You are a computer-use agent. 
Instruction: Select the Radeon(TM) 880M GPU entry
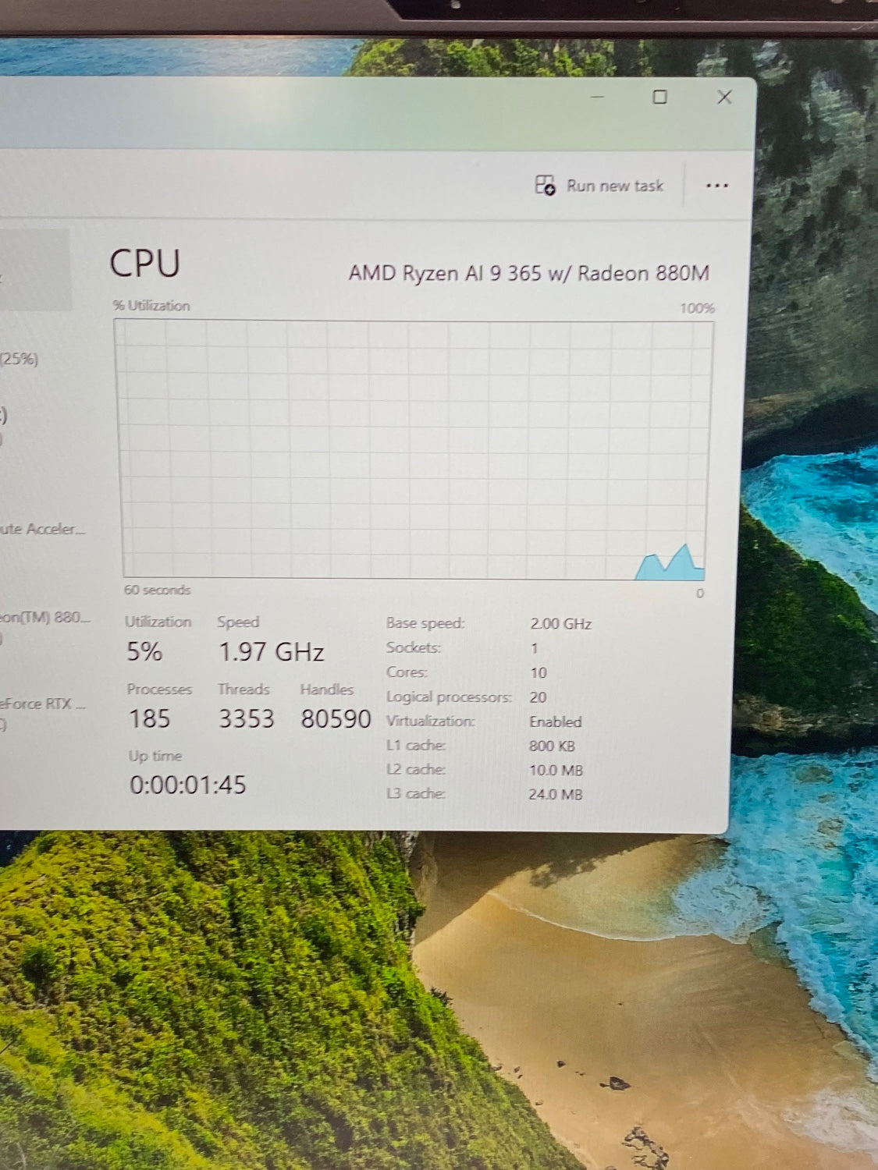44,618
